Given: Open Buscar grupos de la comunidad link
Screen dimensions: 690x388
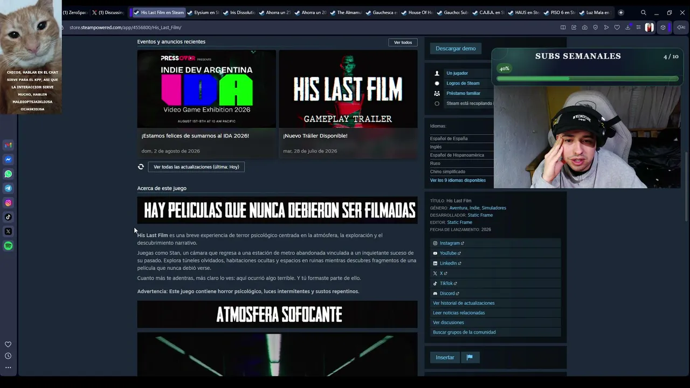Looking at the screenshot, I should 464,332.
